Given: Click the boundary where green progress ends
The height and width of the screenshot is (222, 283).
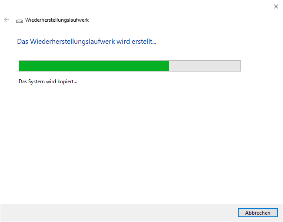Looking at the screenshot, I should pos(169,66).
